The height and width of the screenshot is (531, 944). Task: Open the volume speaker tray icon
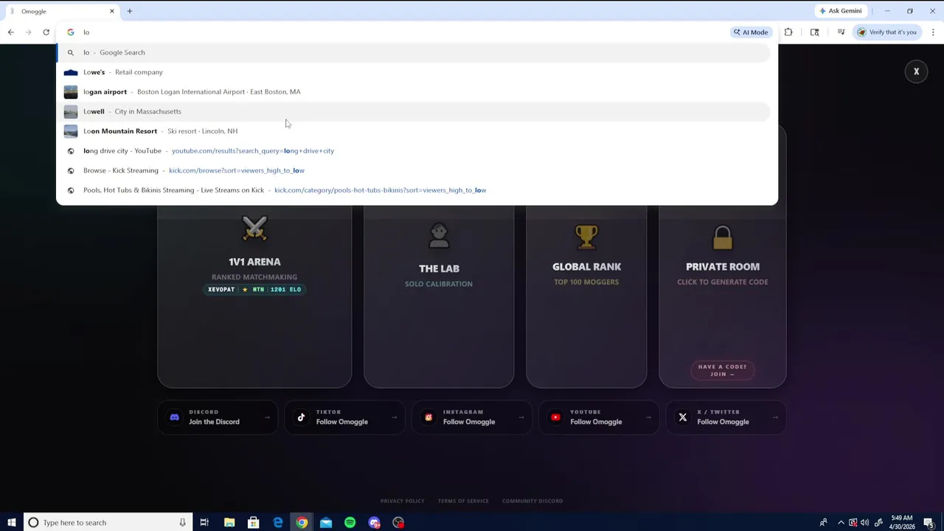tap(864, 522)
